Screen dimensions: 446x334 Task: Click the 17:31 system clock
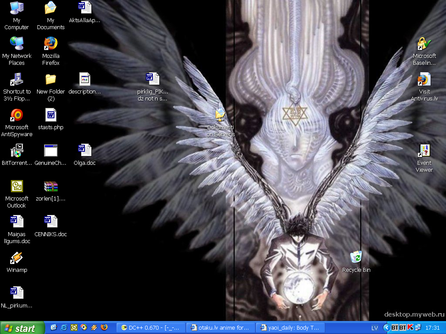(x=432, y=328)
